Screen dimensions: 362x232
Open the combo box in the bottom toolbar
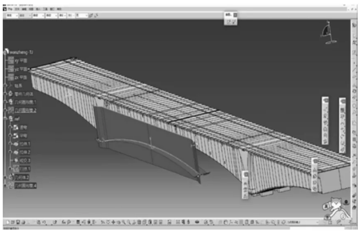point(303,222)
